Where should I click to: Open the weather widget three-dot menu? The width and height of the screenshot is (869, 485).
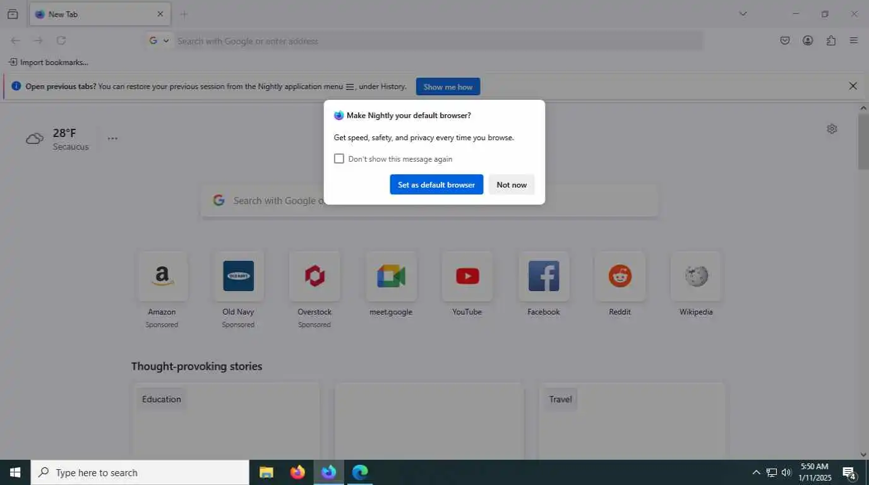pyautogui.click(x=112, y=138)
